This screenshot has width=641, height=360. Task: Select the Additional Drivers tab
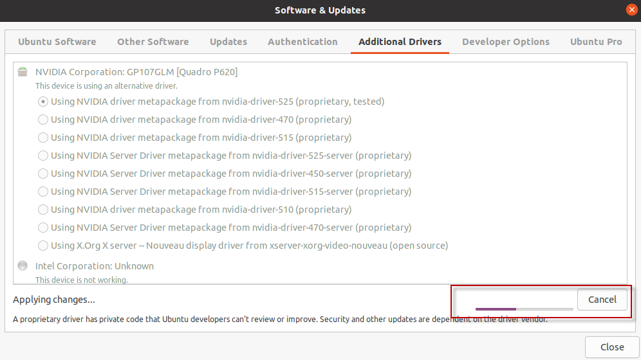click(400, 42)
